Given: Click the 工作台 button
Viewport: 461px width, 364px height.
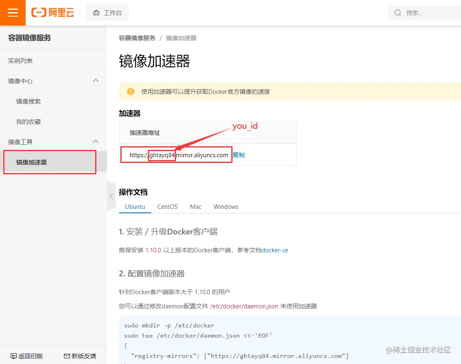Looking at the screenshot, I should [107, 13].
